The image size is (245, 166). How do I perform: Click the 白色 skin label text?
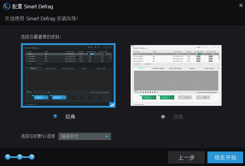pos(178,117)
